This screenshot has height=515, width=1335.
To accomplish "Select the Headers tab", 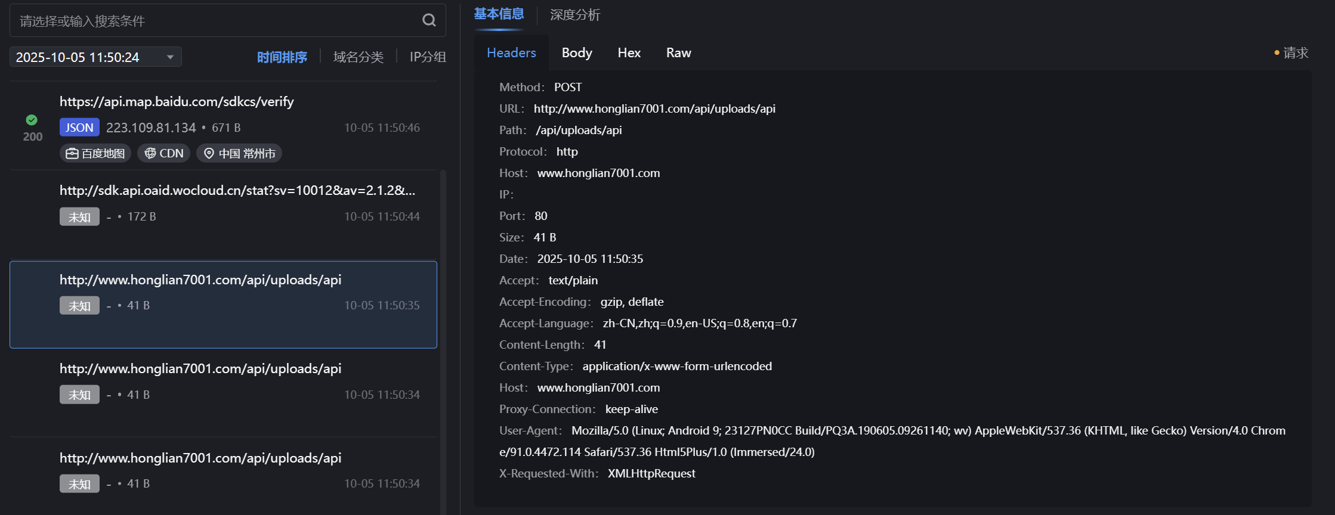I will (x=511, y=53).
